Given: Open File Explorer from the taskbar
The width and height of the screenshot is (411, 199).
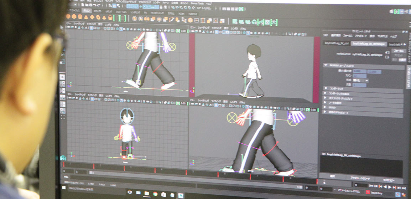Looking at the screenshot, I should click(146, 193).
